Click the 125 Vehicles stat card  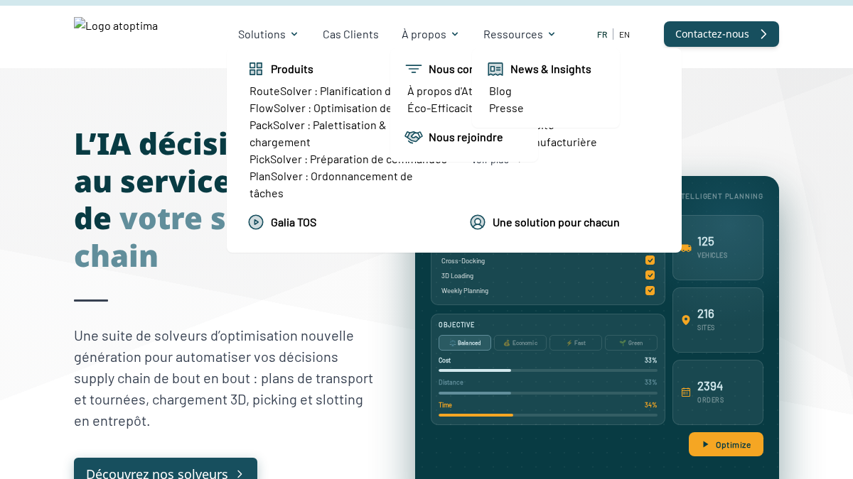click(x=718, y=248)
